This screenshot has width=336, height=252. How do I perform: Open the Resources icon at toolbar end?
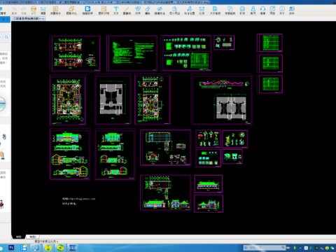292,10
